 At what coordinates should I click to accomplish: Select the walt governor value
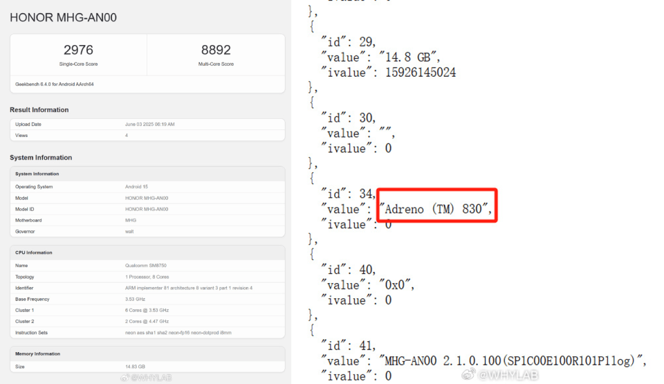click(129, 231)
